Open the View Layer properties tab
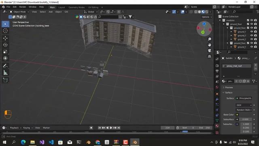259x146 pixels. click(x=217, y=77)
